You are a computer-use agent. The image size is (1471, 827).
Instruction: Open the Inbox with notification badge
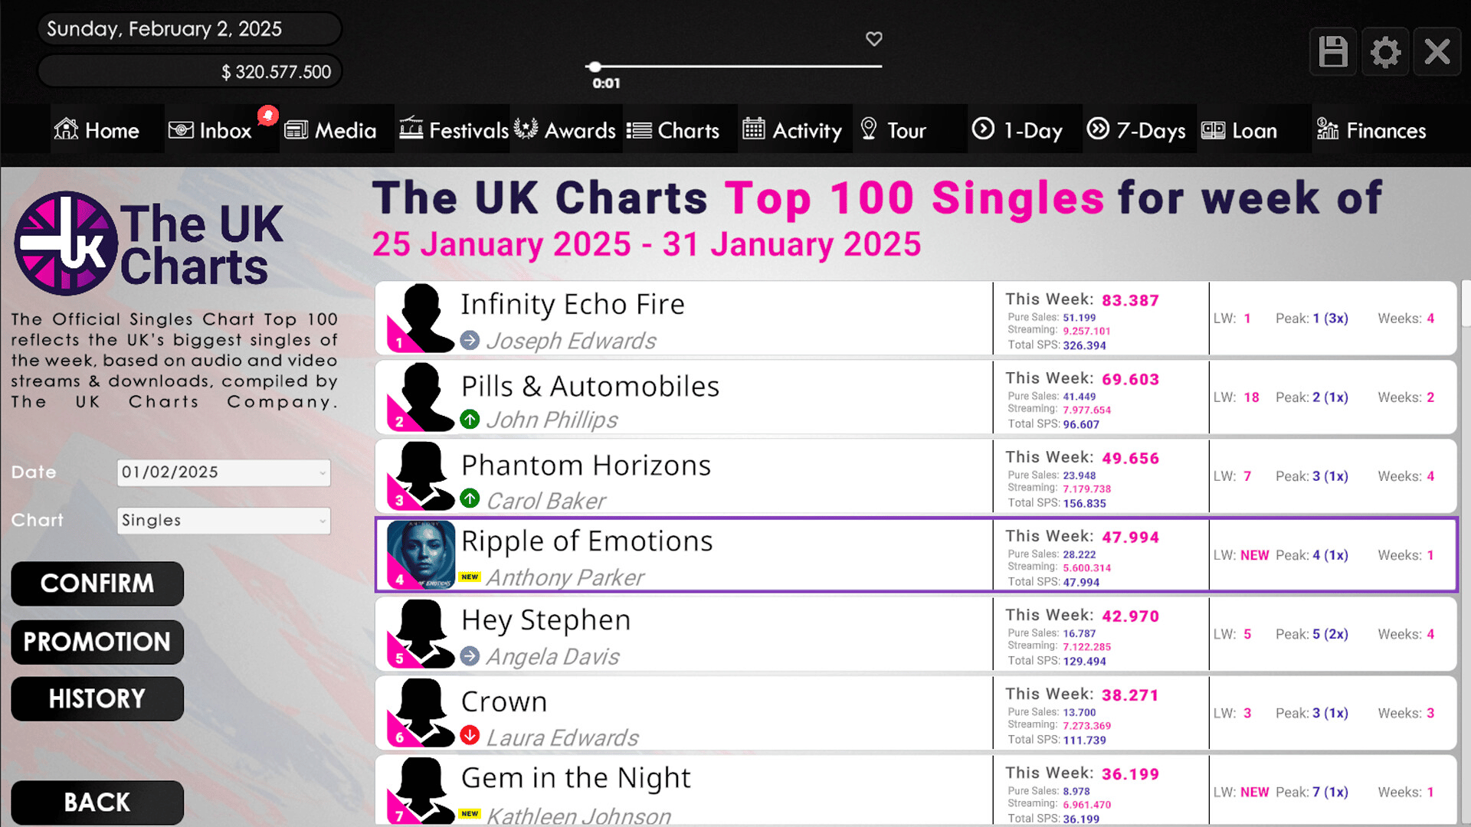(211, 130)
